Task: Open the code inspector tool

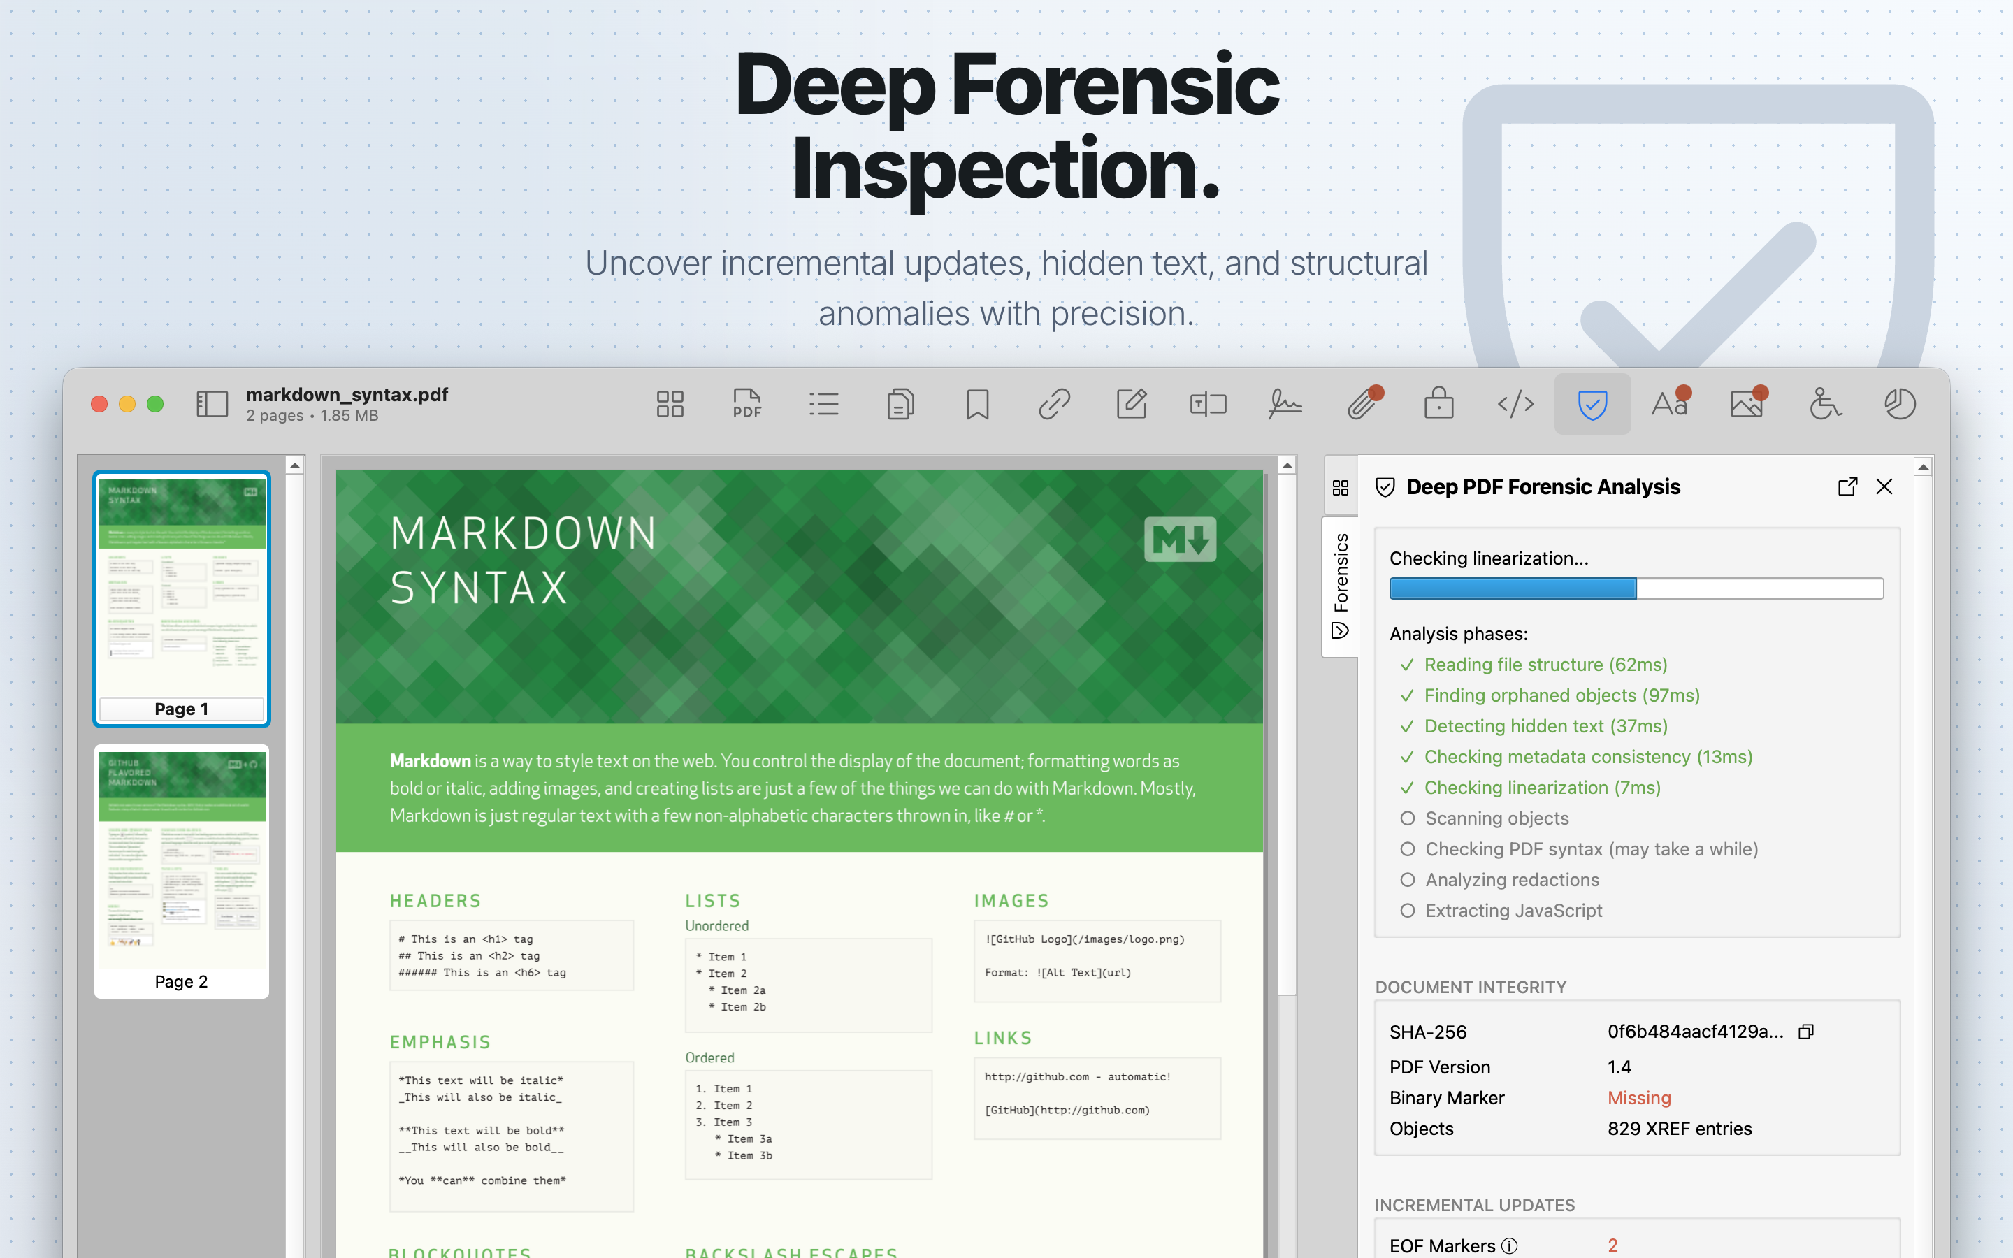Action: 1515,405
